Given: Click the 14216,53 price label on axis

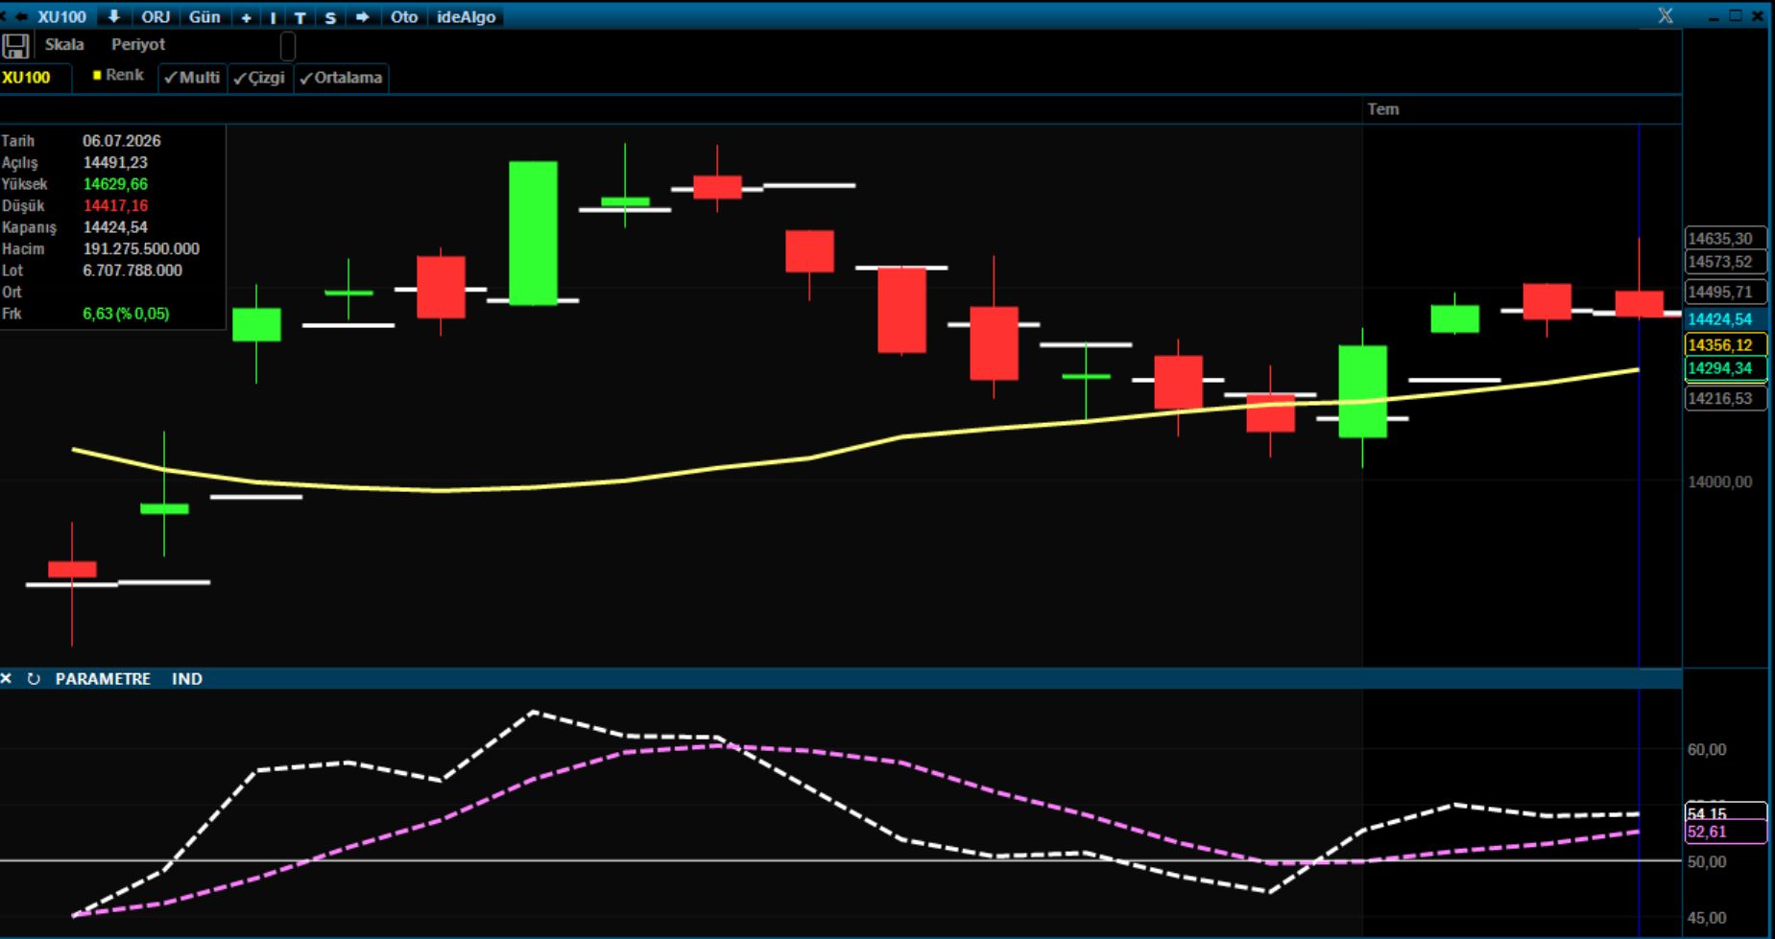Looking at the screenshot, I should coord(1725,398).
